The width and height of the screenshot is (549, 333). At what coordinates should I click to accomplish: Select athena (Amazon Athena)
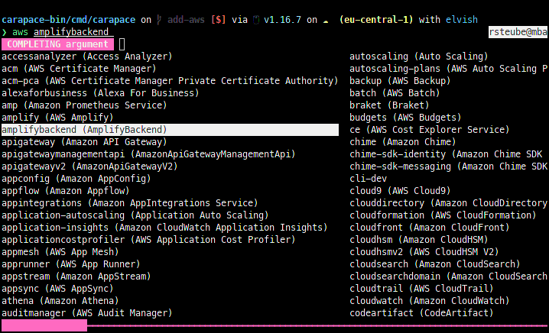(60, 301)
